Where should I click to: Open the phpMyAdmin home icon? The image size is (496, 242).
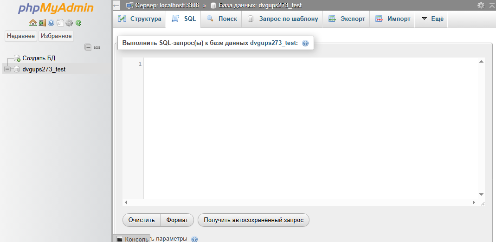pyautogui.click(x=32, y=23)
